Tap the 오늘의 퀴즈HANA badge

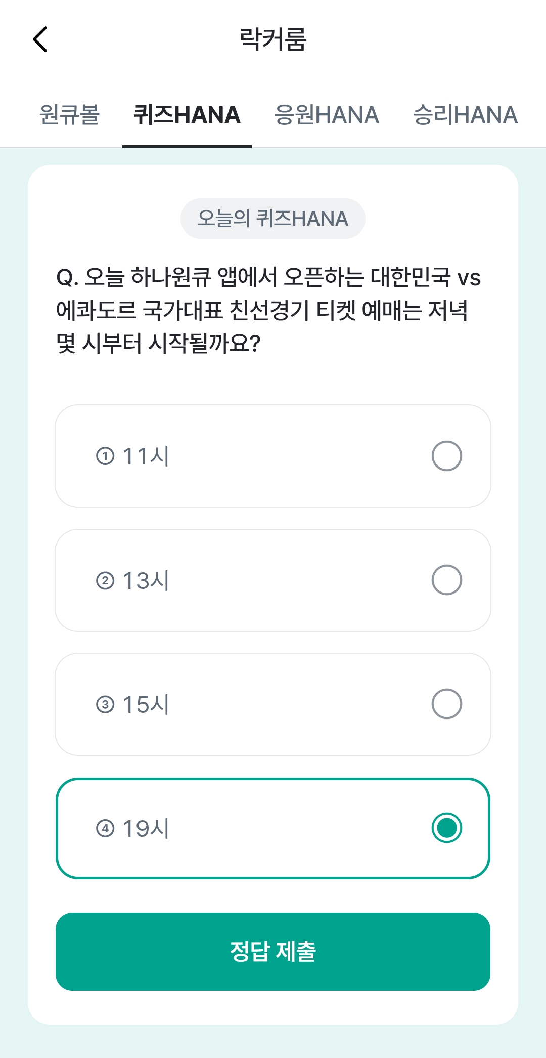tap(273, 219)
